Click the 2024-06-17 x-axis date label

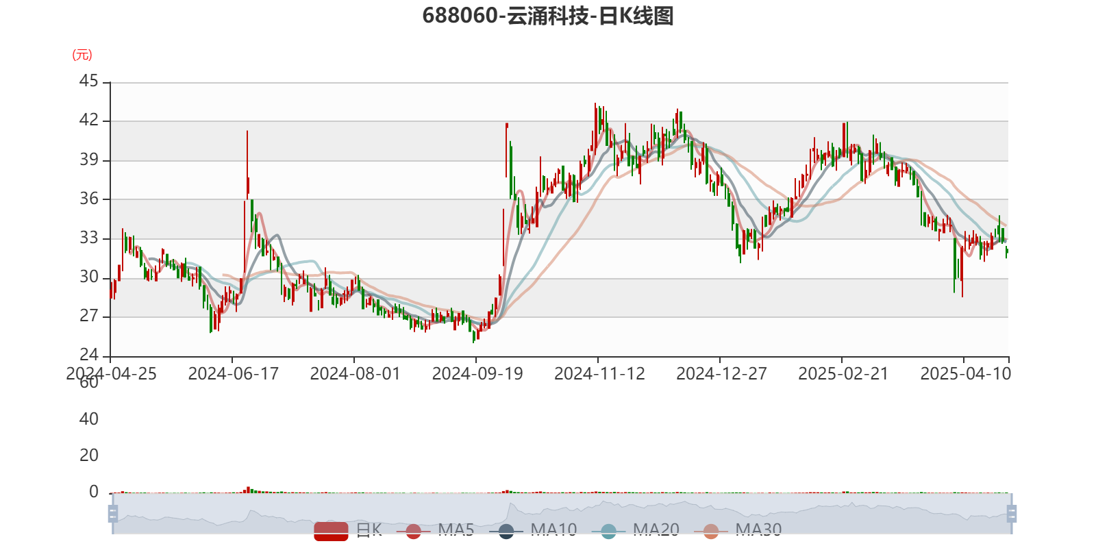(x=233, y=374)
